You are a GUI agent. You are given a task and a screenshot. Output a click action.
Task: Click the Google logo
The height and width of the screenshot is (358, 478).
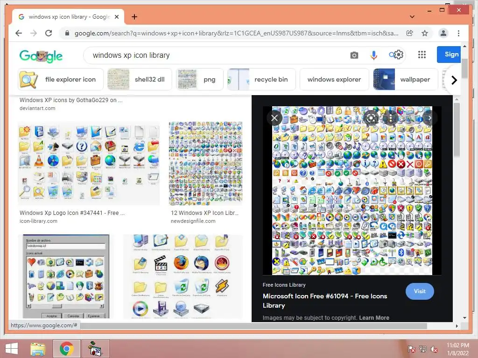[41, 56]
